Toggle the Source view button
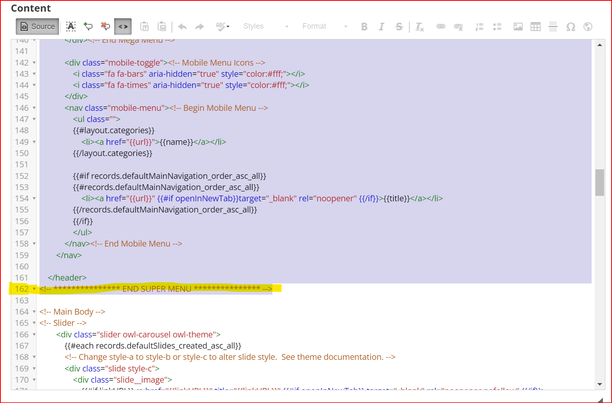The height and width of the screenshot is (403, 612). coord(37,27)
